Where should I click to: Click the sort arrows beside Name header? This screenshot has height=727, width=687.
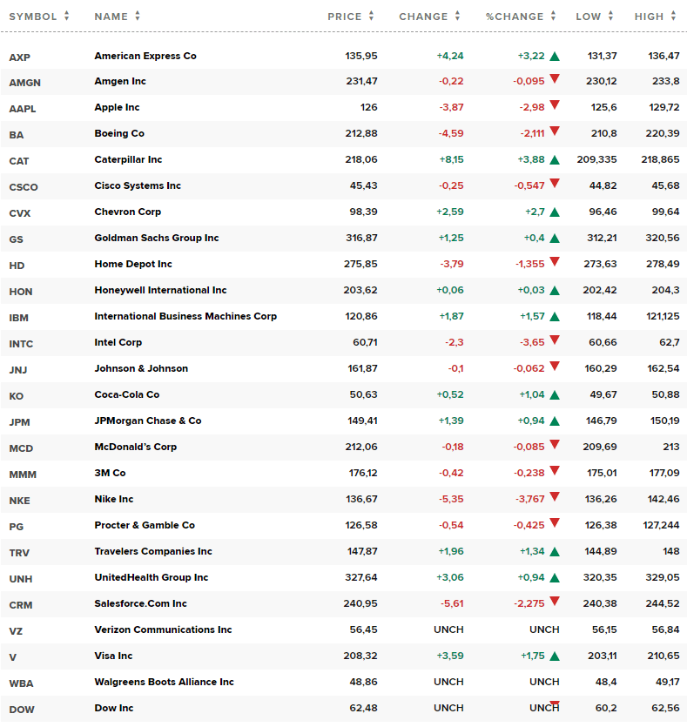(x=138, y=17)
